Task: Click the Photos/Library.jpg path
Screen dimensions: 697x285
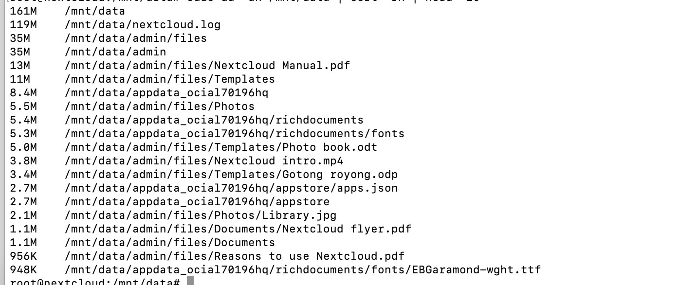Action: (200, 215)
